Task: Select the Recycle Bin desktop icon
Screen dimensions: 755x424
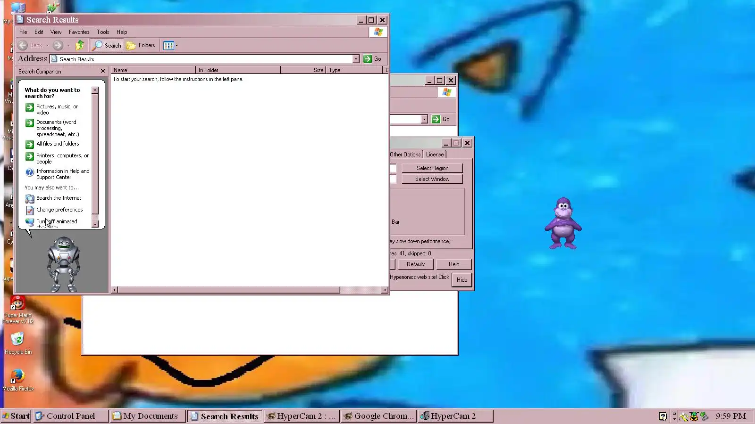Action: tap(18, 343)
